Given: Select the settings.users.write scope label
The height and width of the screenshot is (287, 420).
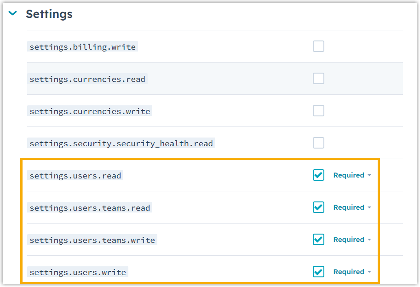Looking at the screenshot, I should pos(78,272).
